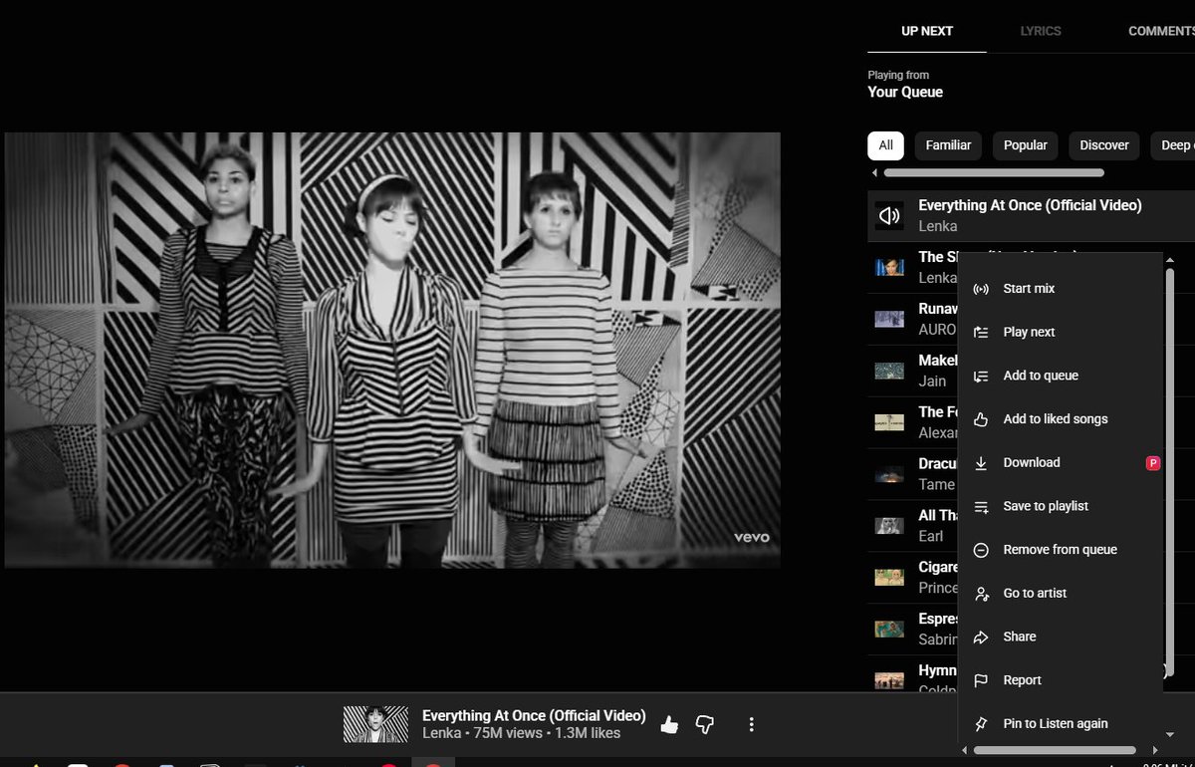The image size is (1195, 767).
Task: Click the Makeba track thumbnail by Jain
Action: tap(889, 371)
